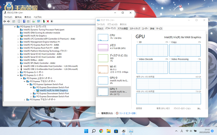The height and width of the screenshot is (135, 217).
Task: Click the IME 'A' input mode indicator
Action: click(x=182, y=131)
